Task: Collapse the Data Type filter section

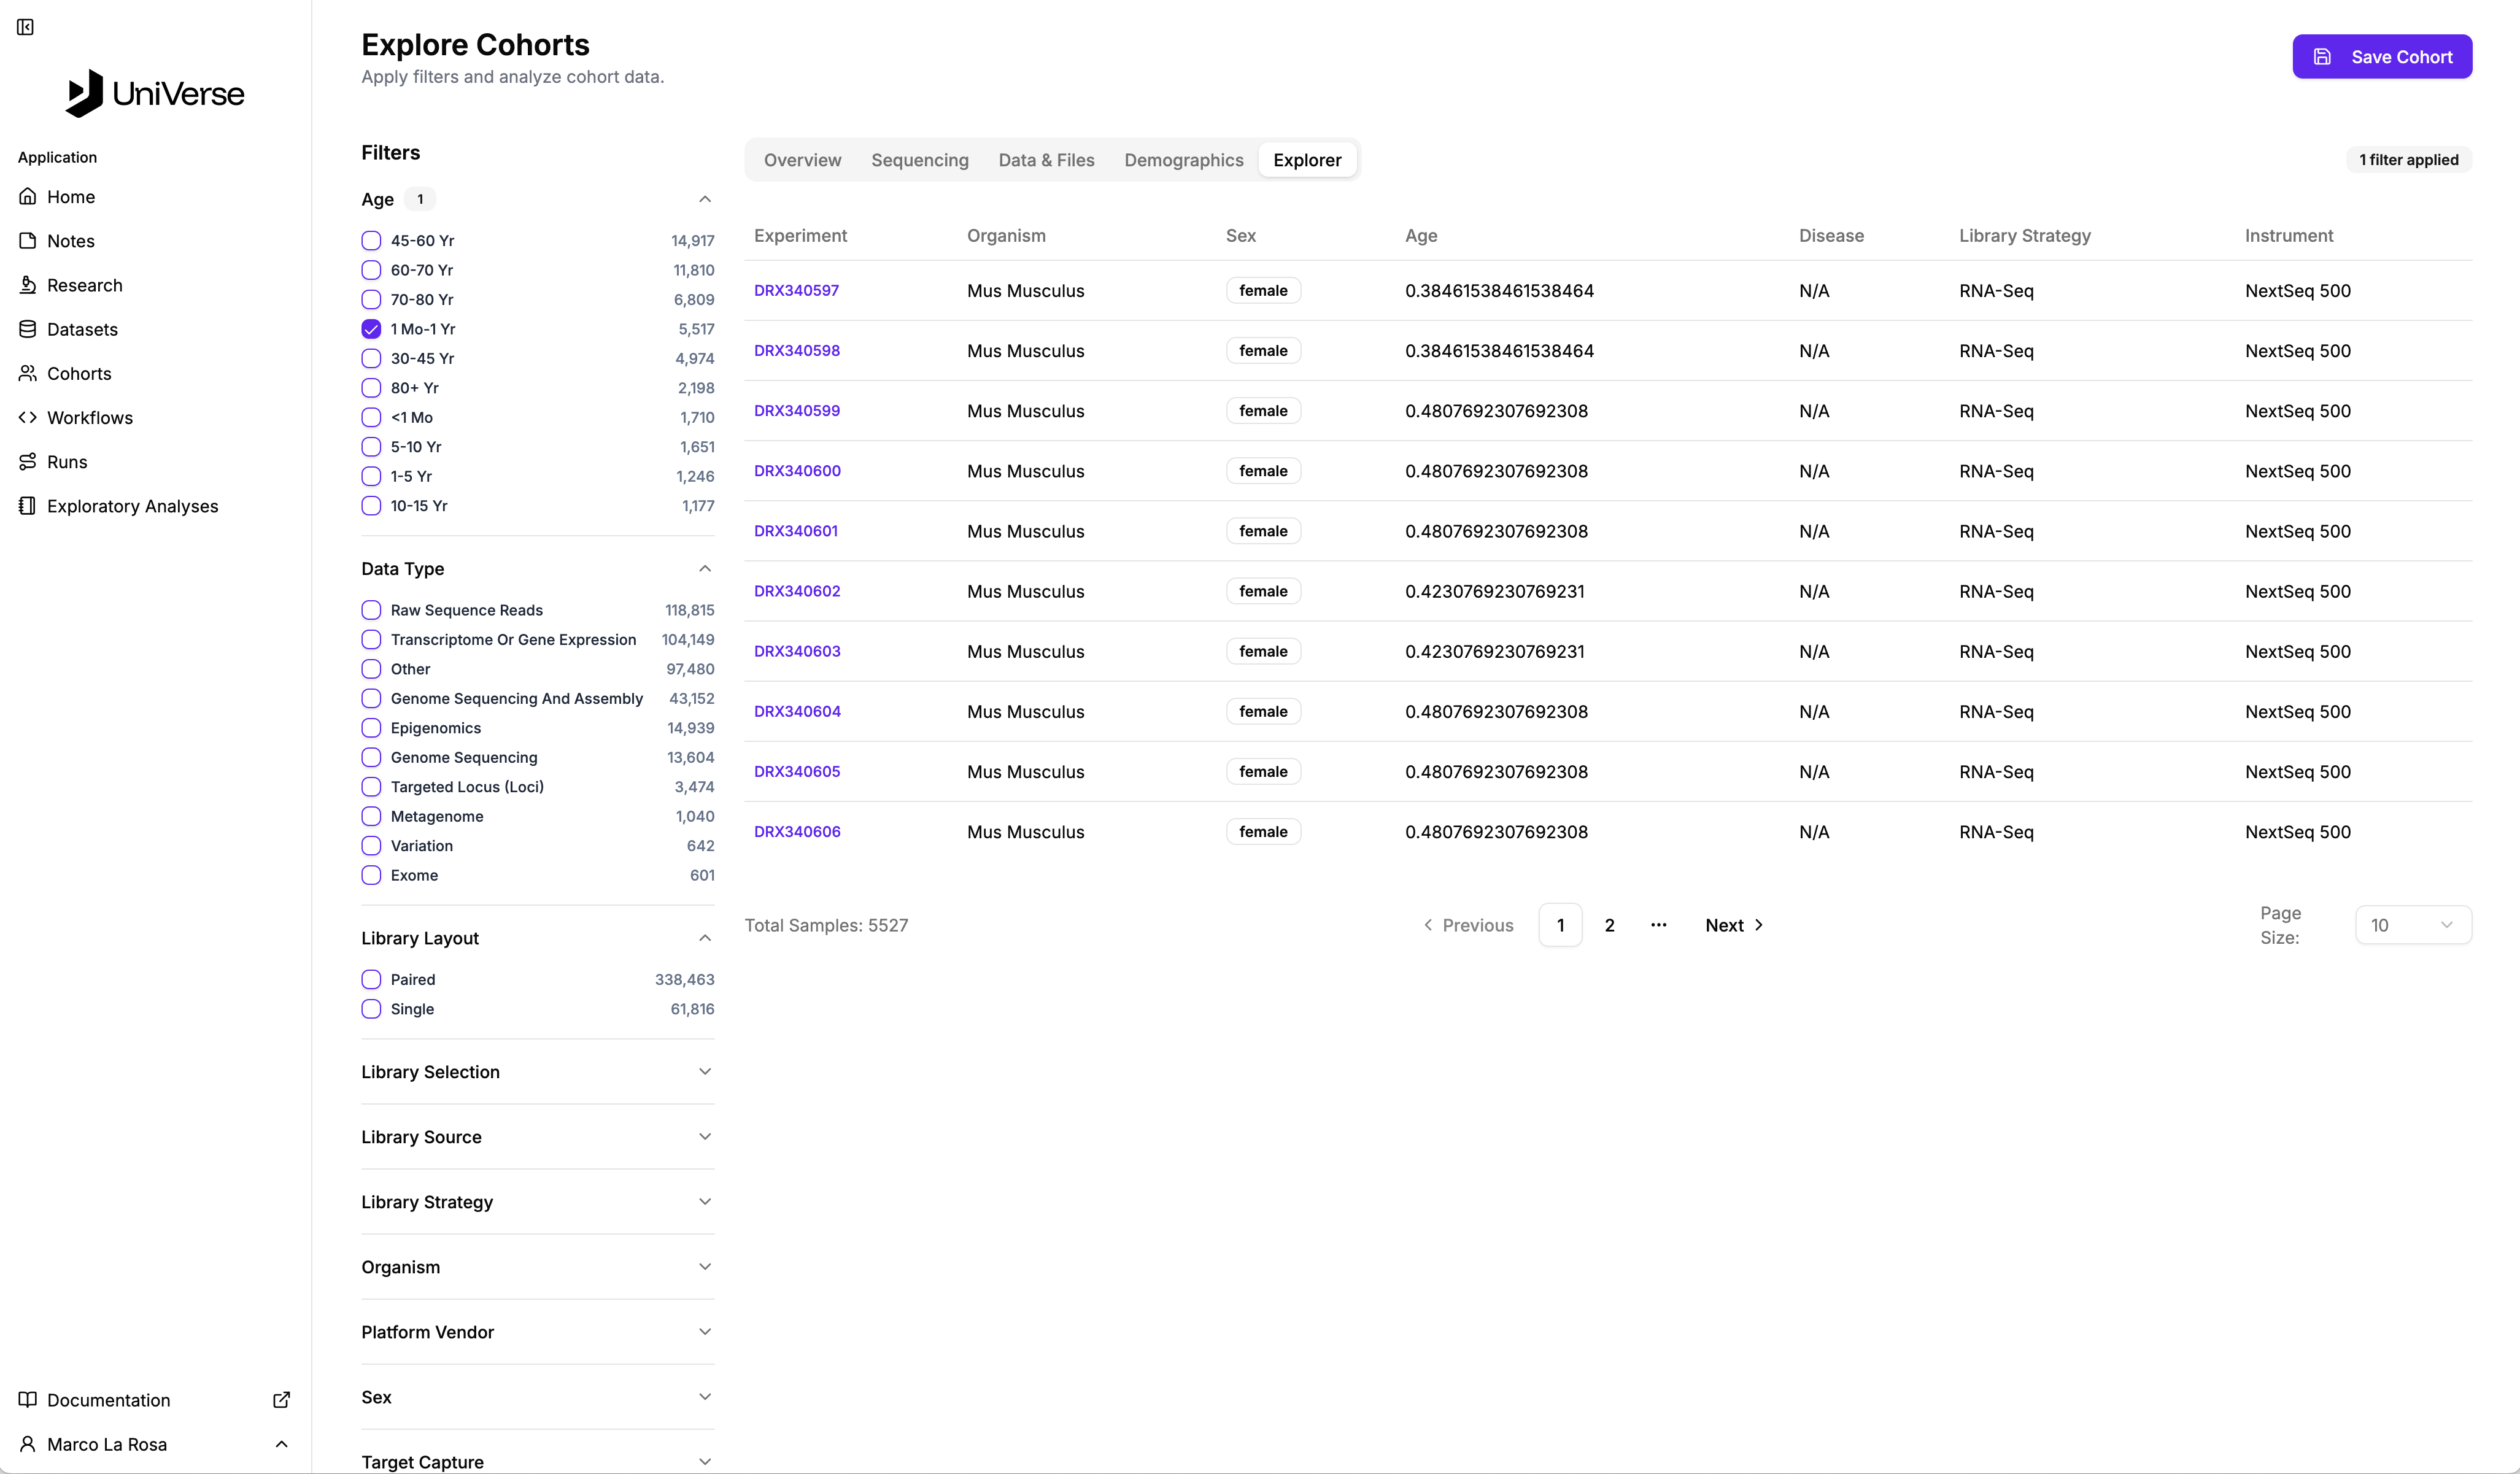Action: click(704, 569)
